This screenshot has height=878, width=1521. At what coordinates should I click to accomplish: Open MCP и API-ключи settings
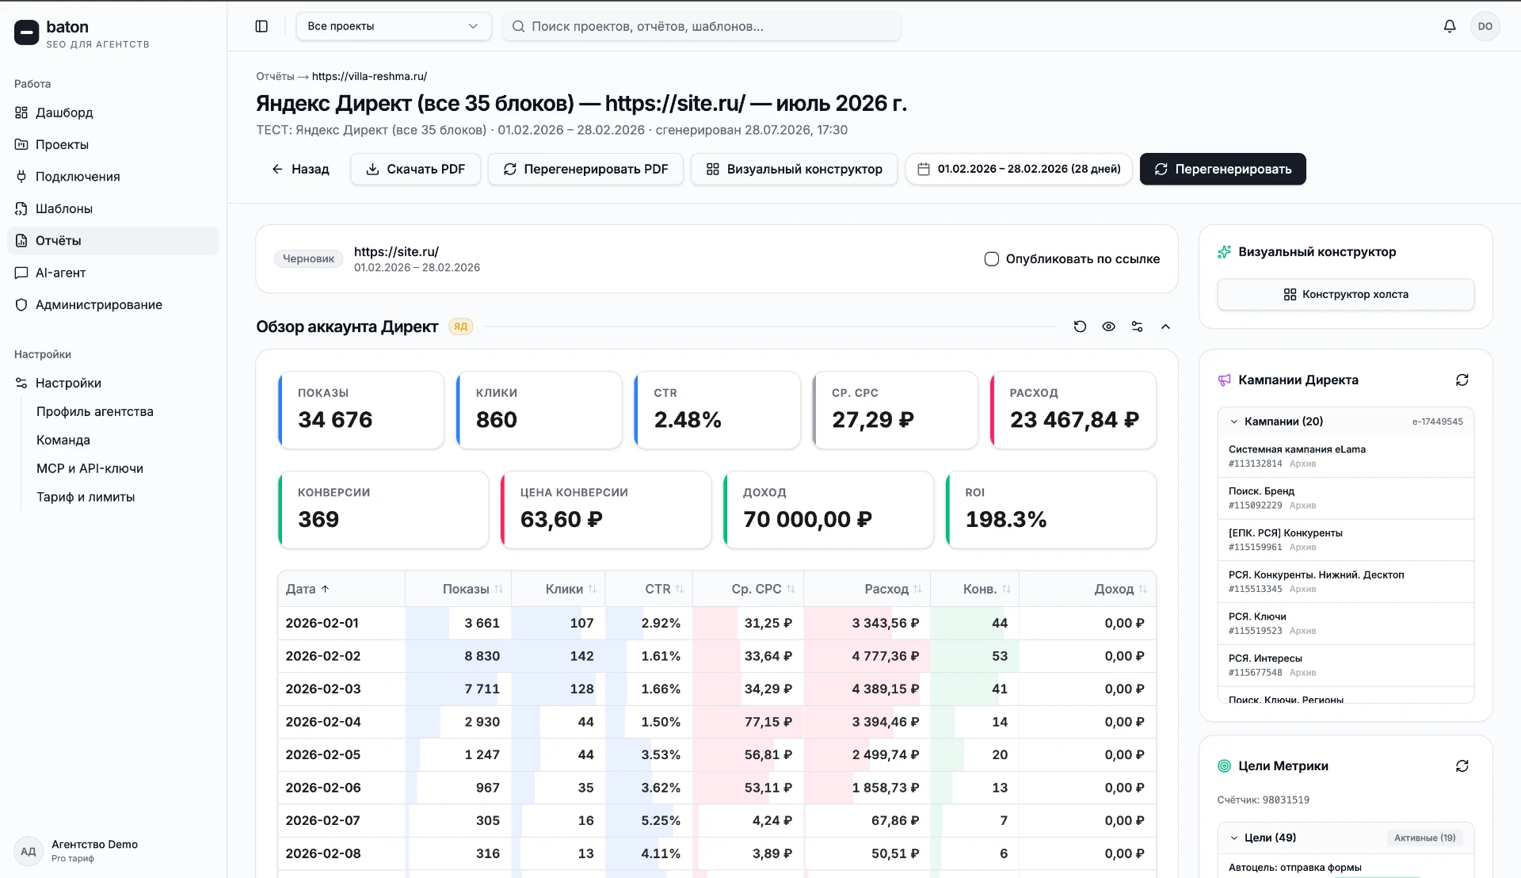tap(90, 468)
